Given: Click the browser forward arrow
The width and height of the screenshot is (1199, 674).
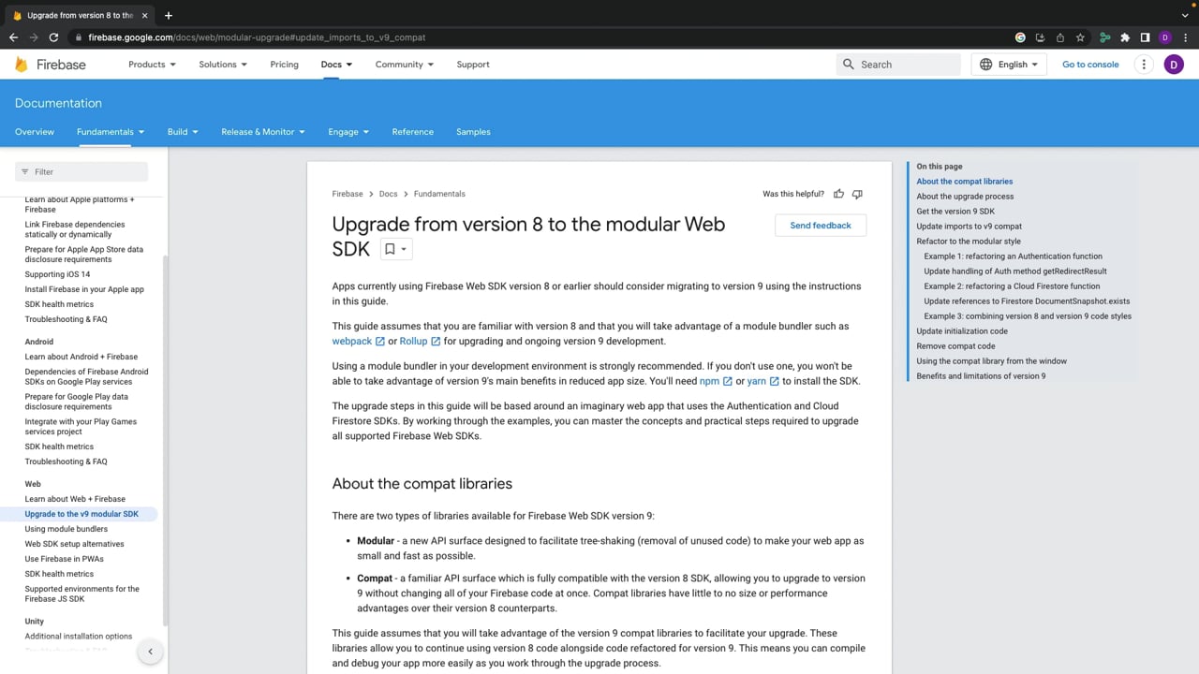Looking at the screenshot, I should click(34, 37).
